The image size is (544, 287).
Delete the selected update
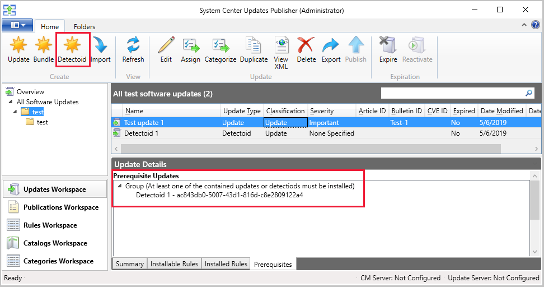coord(306,50)
